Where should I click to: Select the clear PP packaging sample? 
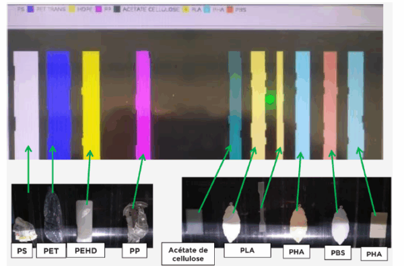coord(135,222)
